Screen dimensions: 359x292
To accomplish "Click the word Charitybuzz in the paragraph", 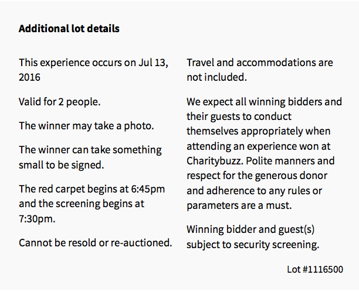I will 215,161.
